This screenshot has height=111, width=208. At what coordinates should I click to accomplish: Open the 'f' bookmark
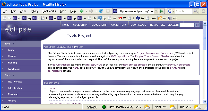(x=44, y=18)
